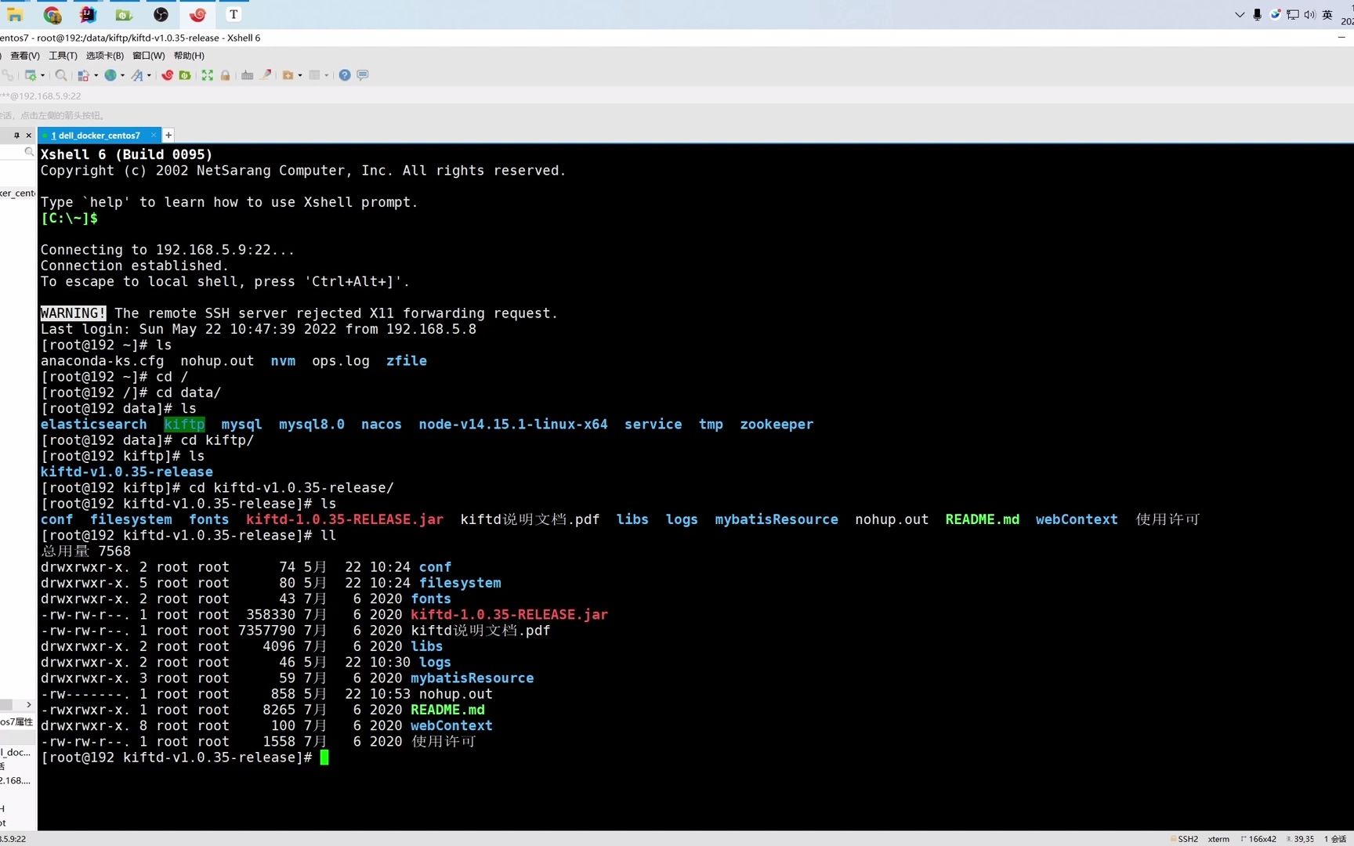Click node-v14.15.1-linux-x64 directory name
1354x846 pixels.
(x=513, y=425)
